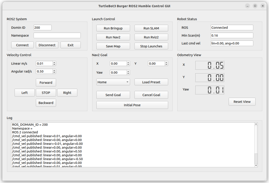
Task: Click into the Linear m/s value box
Action: point(44,63)
